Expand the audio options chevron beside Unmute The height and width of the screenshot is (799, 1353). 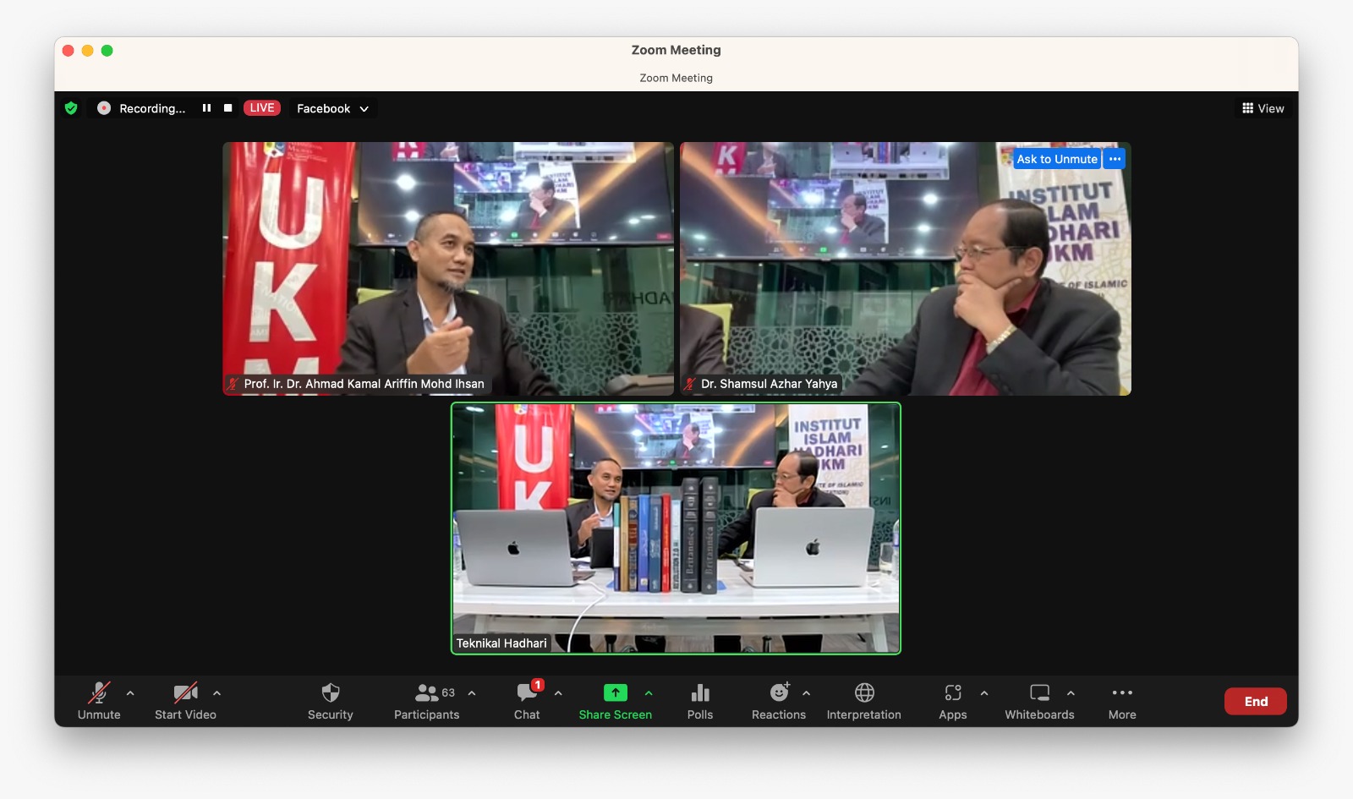click(x=130, y=693)
